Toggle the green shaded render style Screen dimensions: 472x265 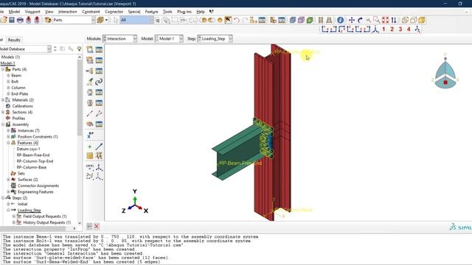[x=310, y=20]
